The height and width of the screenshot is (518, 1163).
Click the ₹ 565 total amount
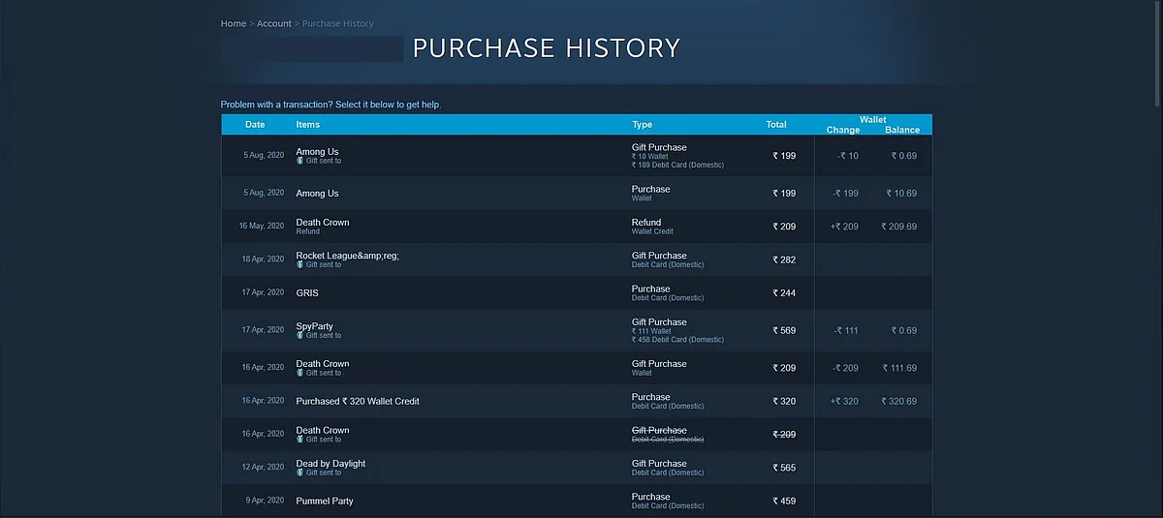(x=784, y=468)
